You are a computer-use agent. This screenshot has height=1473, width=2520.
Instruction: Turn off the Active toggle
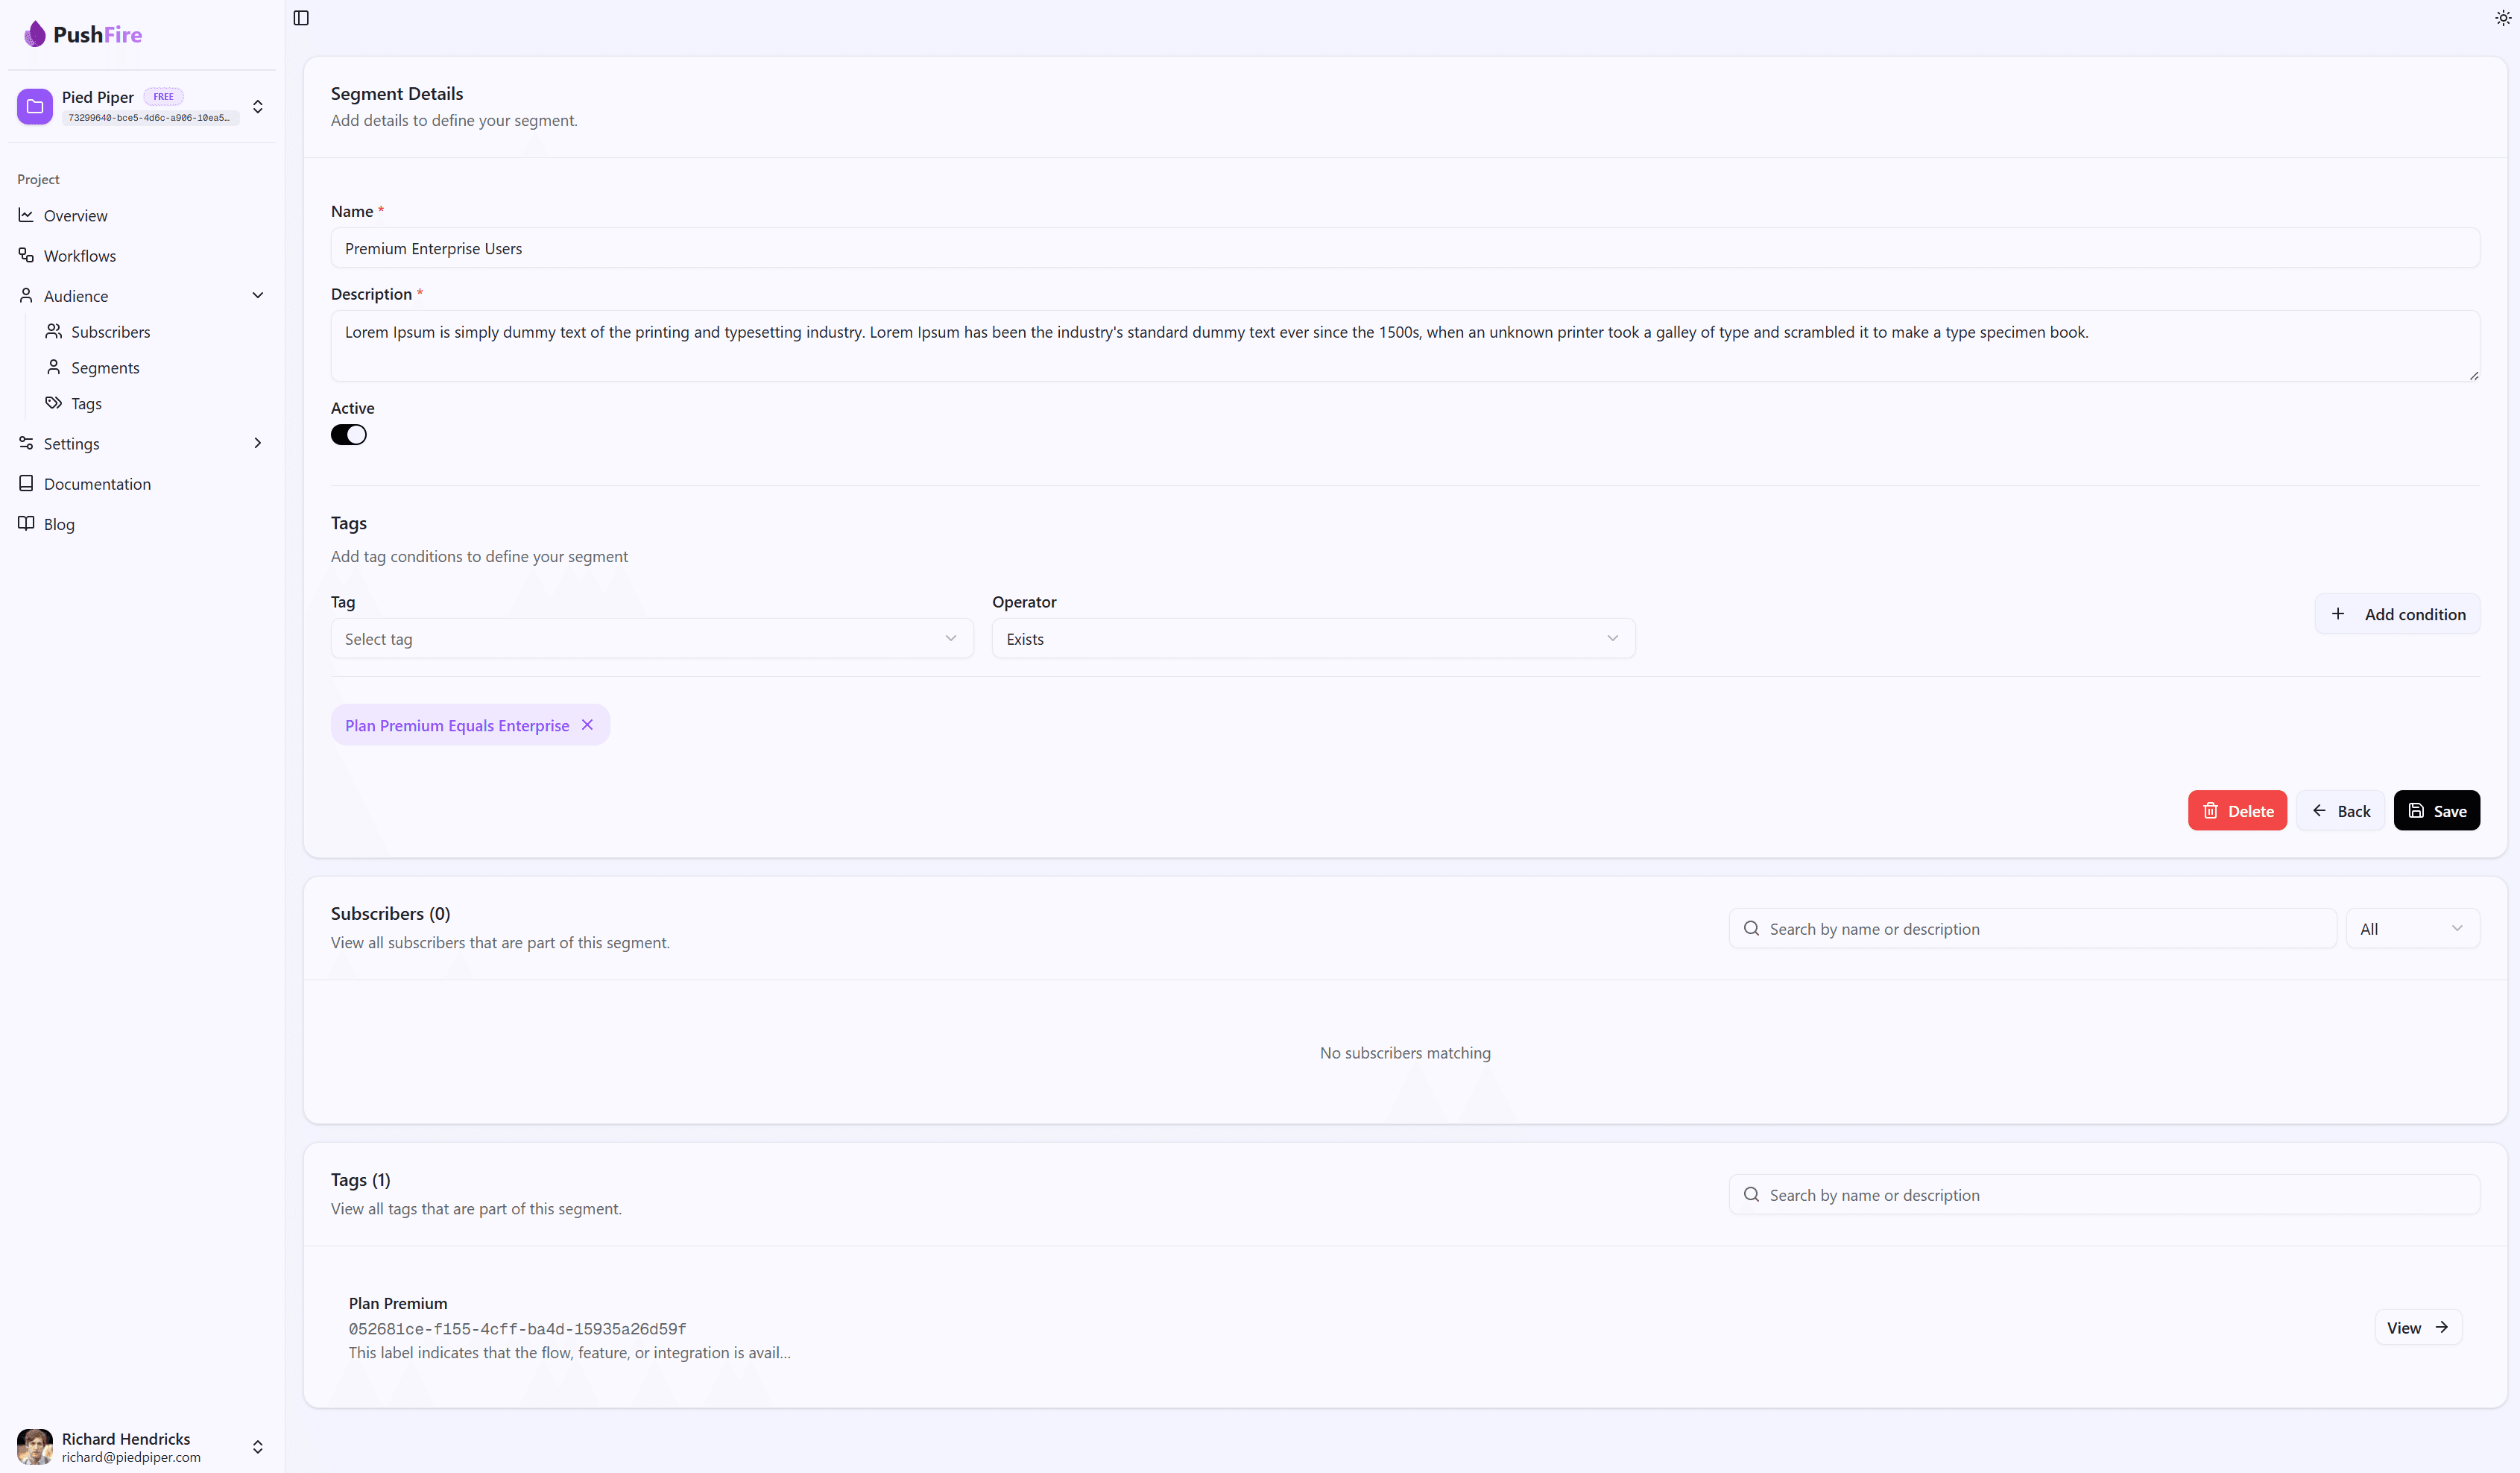(x=349, y=435)
